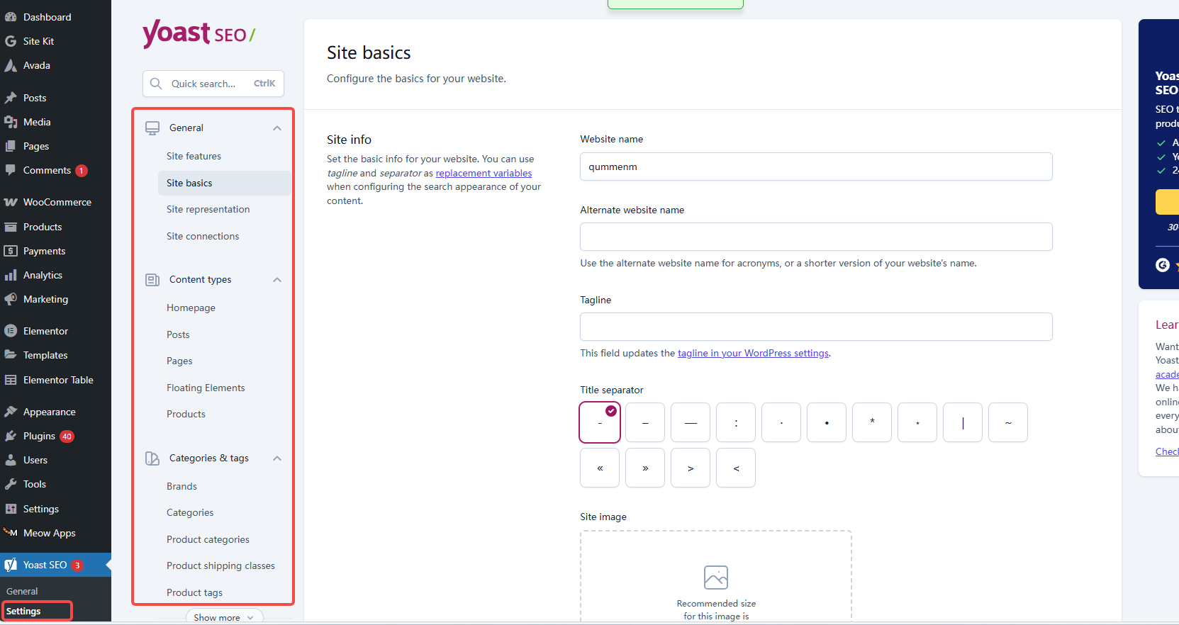Select the long em dash title separator
The height and width of the screenshot is (625, 1179).
(x=691, y=422)
